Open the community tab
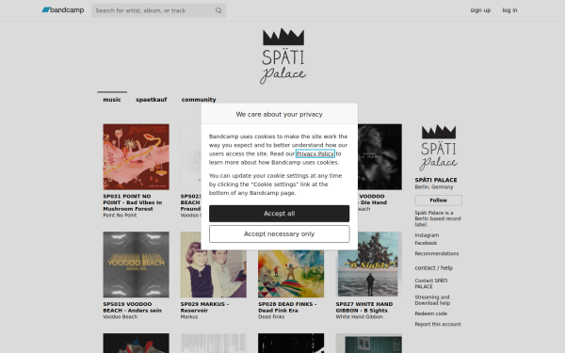Viewport: 565px width, 353px height. coord(199,100)
